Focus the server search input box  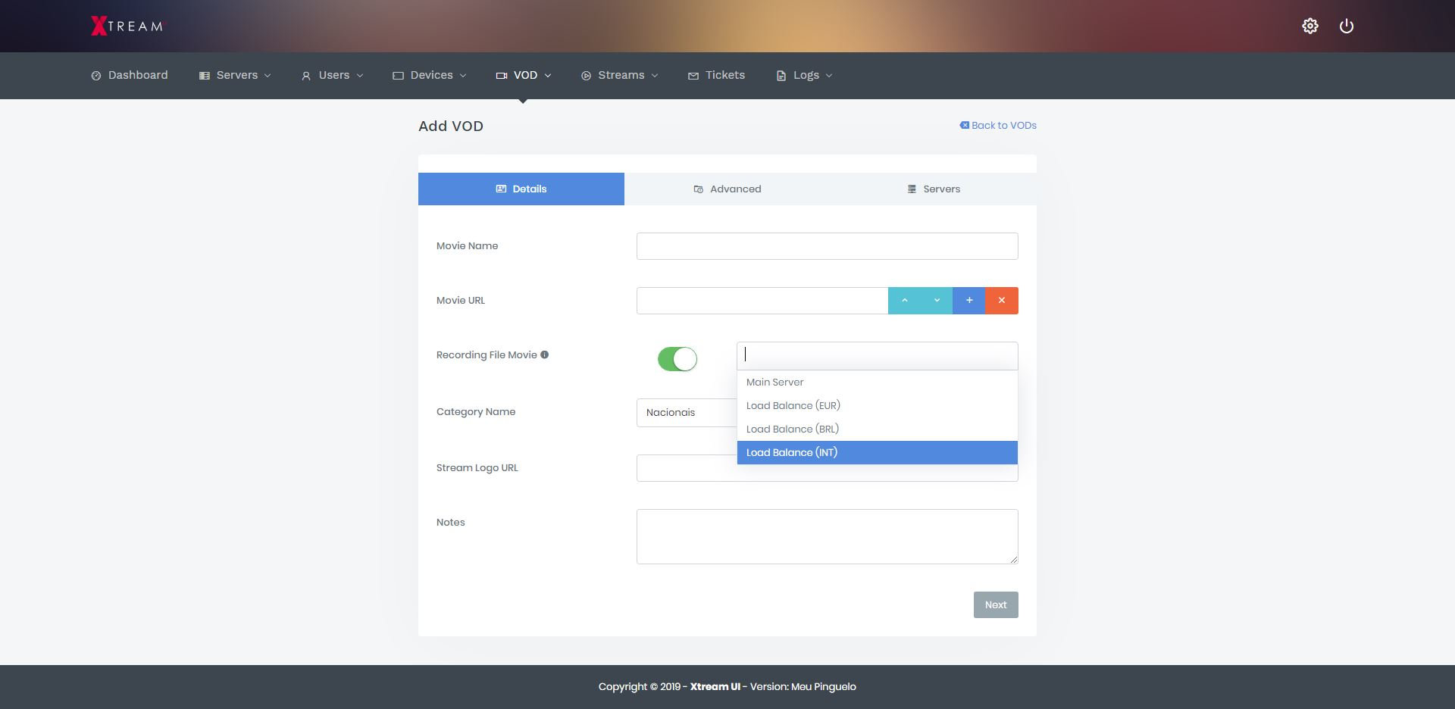click(x=877, y=356)
